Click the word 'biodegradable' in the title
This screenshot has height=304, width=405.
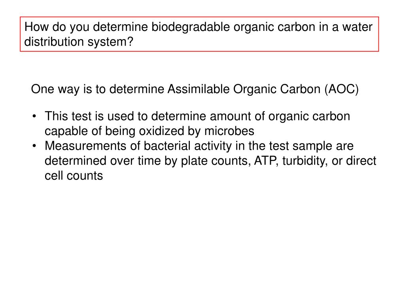190,27
